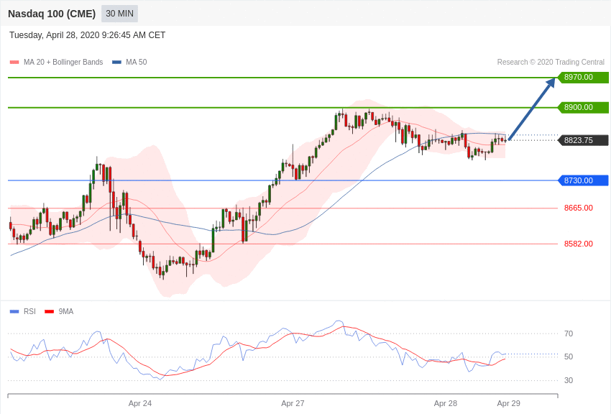Click the 'RSI' legend label
This screenshot has height=414, width=611.
coord(29,311)
